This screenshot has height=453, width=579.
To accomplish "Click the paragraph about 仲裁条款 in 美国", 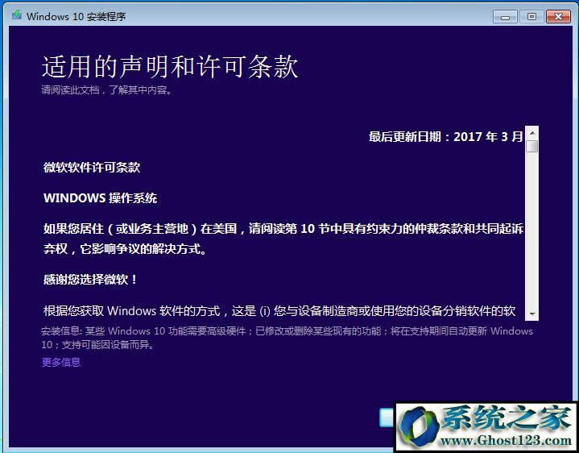I will pos(283,239).
